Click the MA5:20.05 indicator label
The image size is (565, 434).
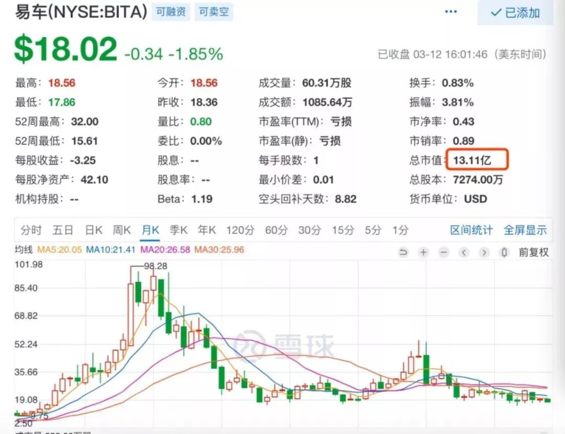[x=60, y=249]
